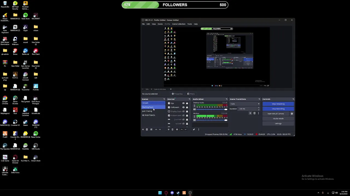The height and width of the screenshot is (196, 350).
Task: Open the Scene Collection menu
Action: (179, 24)
